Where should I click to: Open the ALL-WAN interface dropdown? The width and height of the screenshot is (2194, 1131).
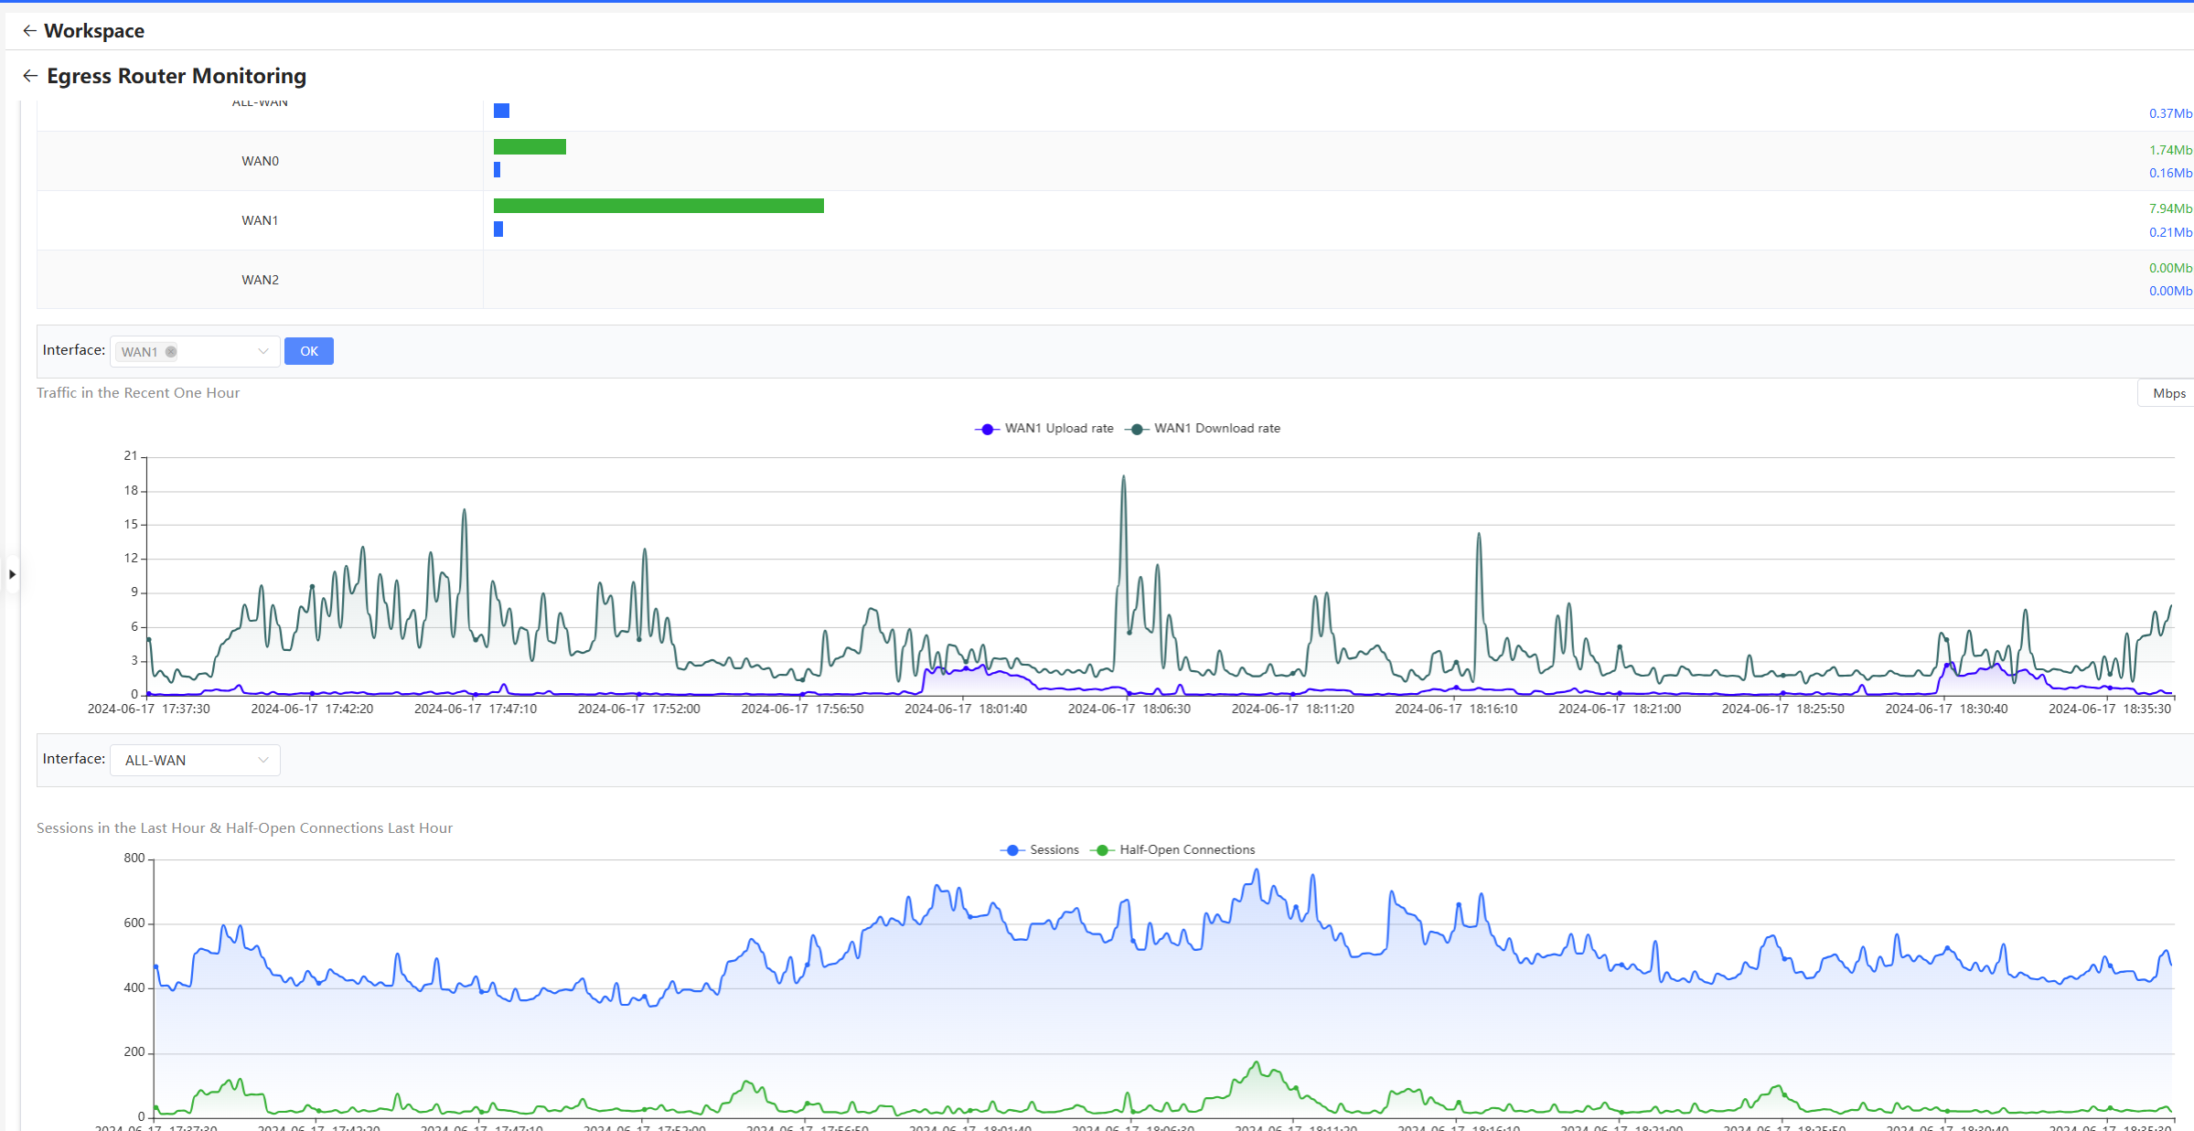click(195, 760)
